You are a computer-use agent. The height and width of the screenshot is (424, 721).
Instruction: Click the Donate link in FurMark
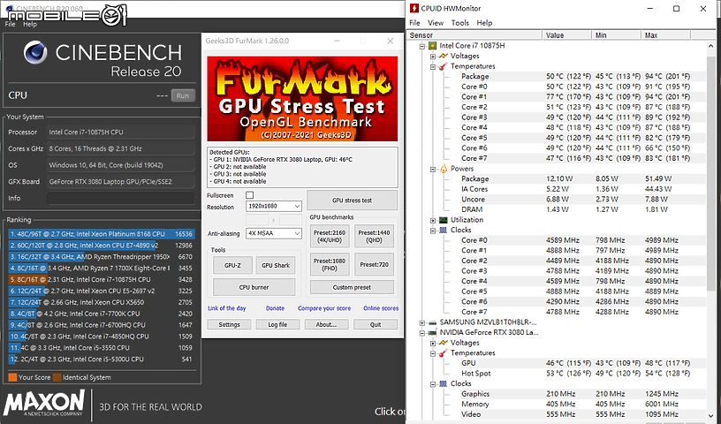275,308
